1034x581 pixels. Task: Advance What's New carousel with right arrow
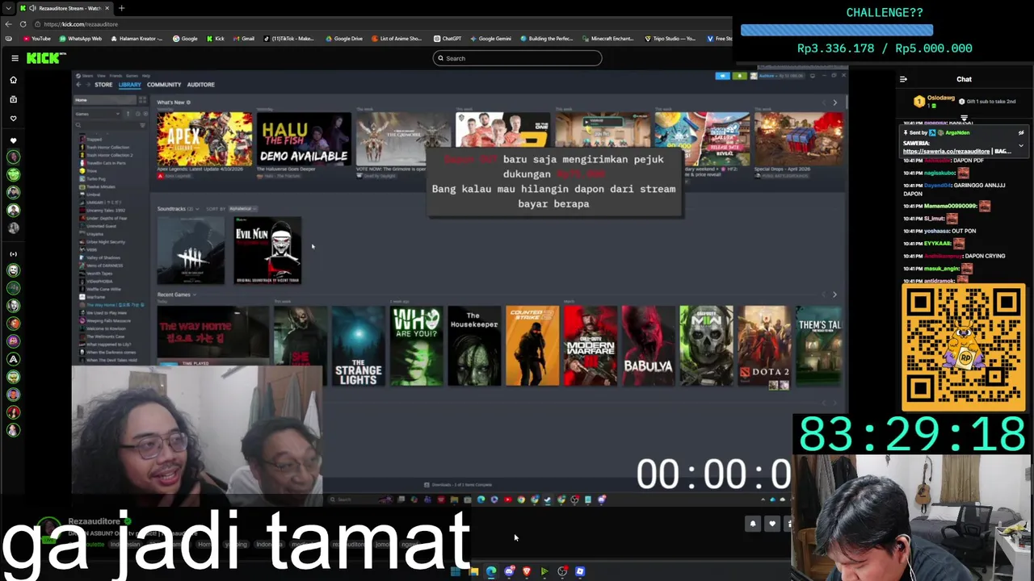[x=834, y=102]
